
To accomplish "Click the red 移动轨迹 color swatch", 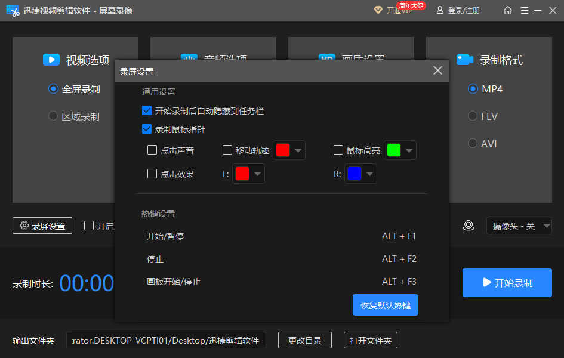I will tap(283, 150).
